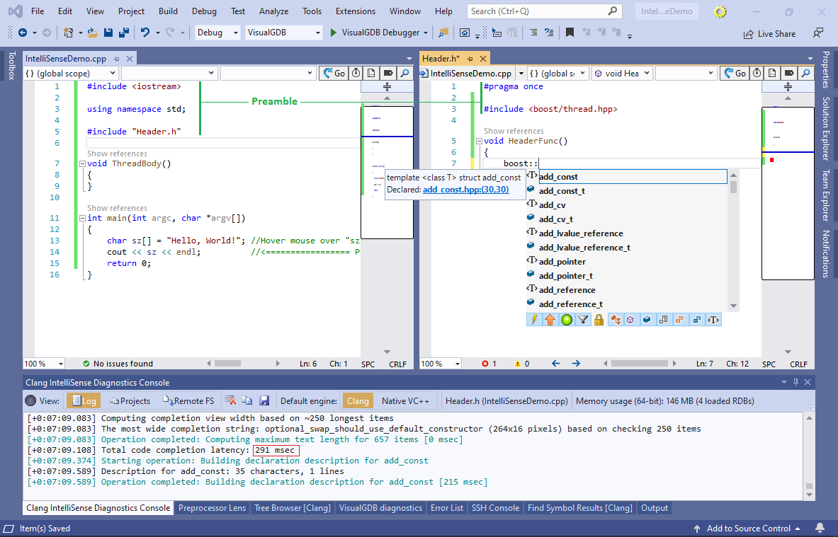Click the save log floppy icon in diagnostics console
Screen dimensions: 838x537
264,400
